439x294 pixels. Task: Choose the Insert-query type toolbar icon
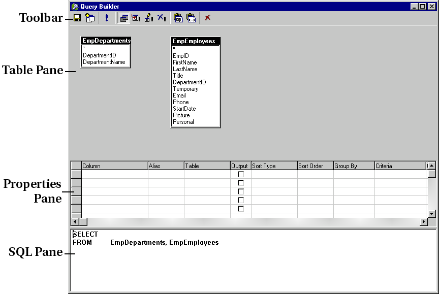tap(136, 18)
